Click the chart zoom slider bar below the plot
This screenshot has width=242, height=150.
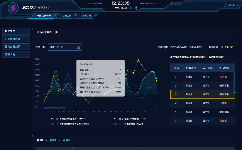click(54, 108)
